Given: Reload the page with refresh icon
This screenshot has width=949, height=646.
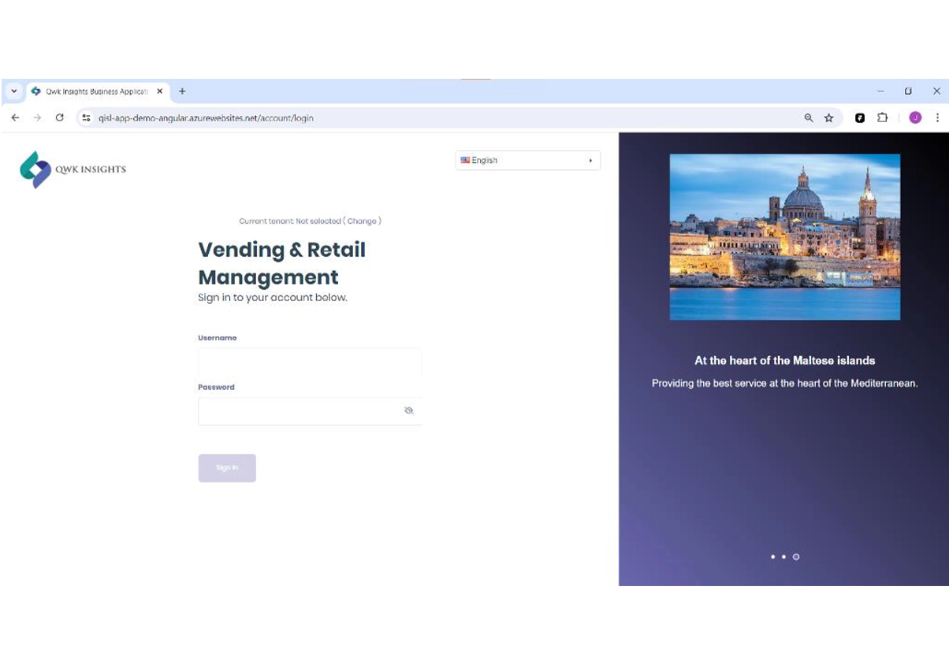Looking at the screenshot, I should [59, 118].
